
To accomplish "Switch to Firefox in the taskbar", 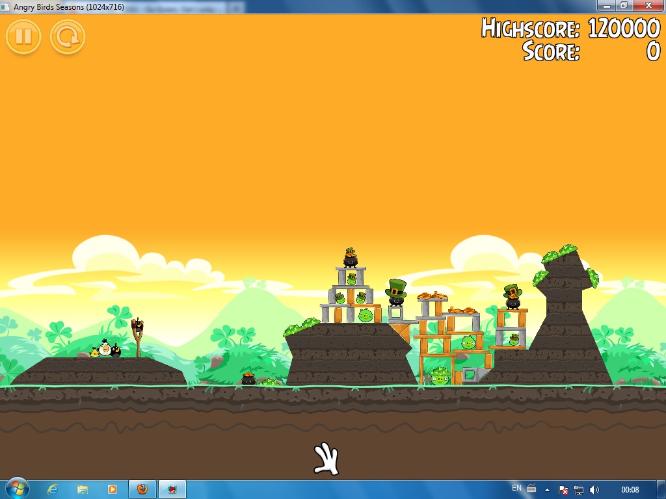I will point(142,489).
